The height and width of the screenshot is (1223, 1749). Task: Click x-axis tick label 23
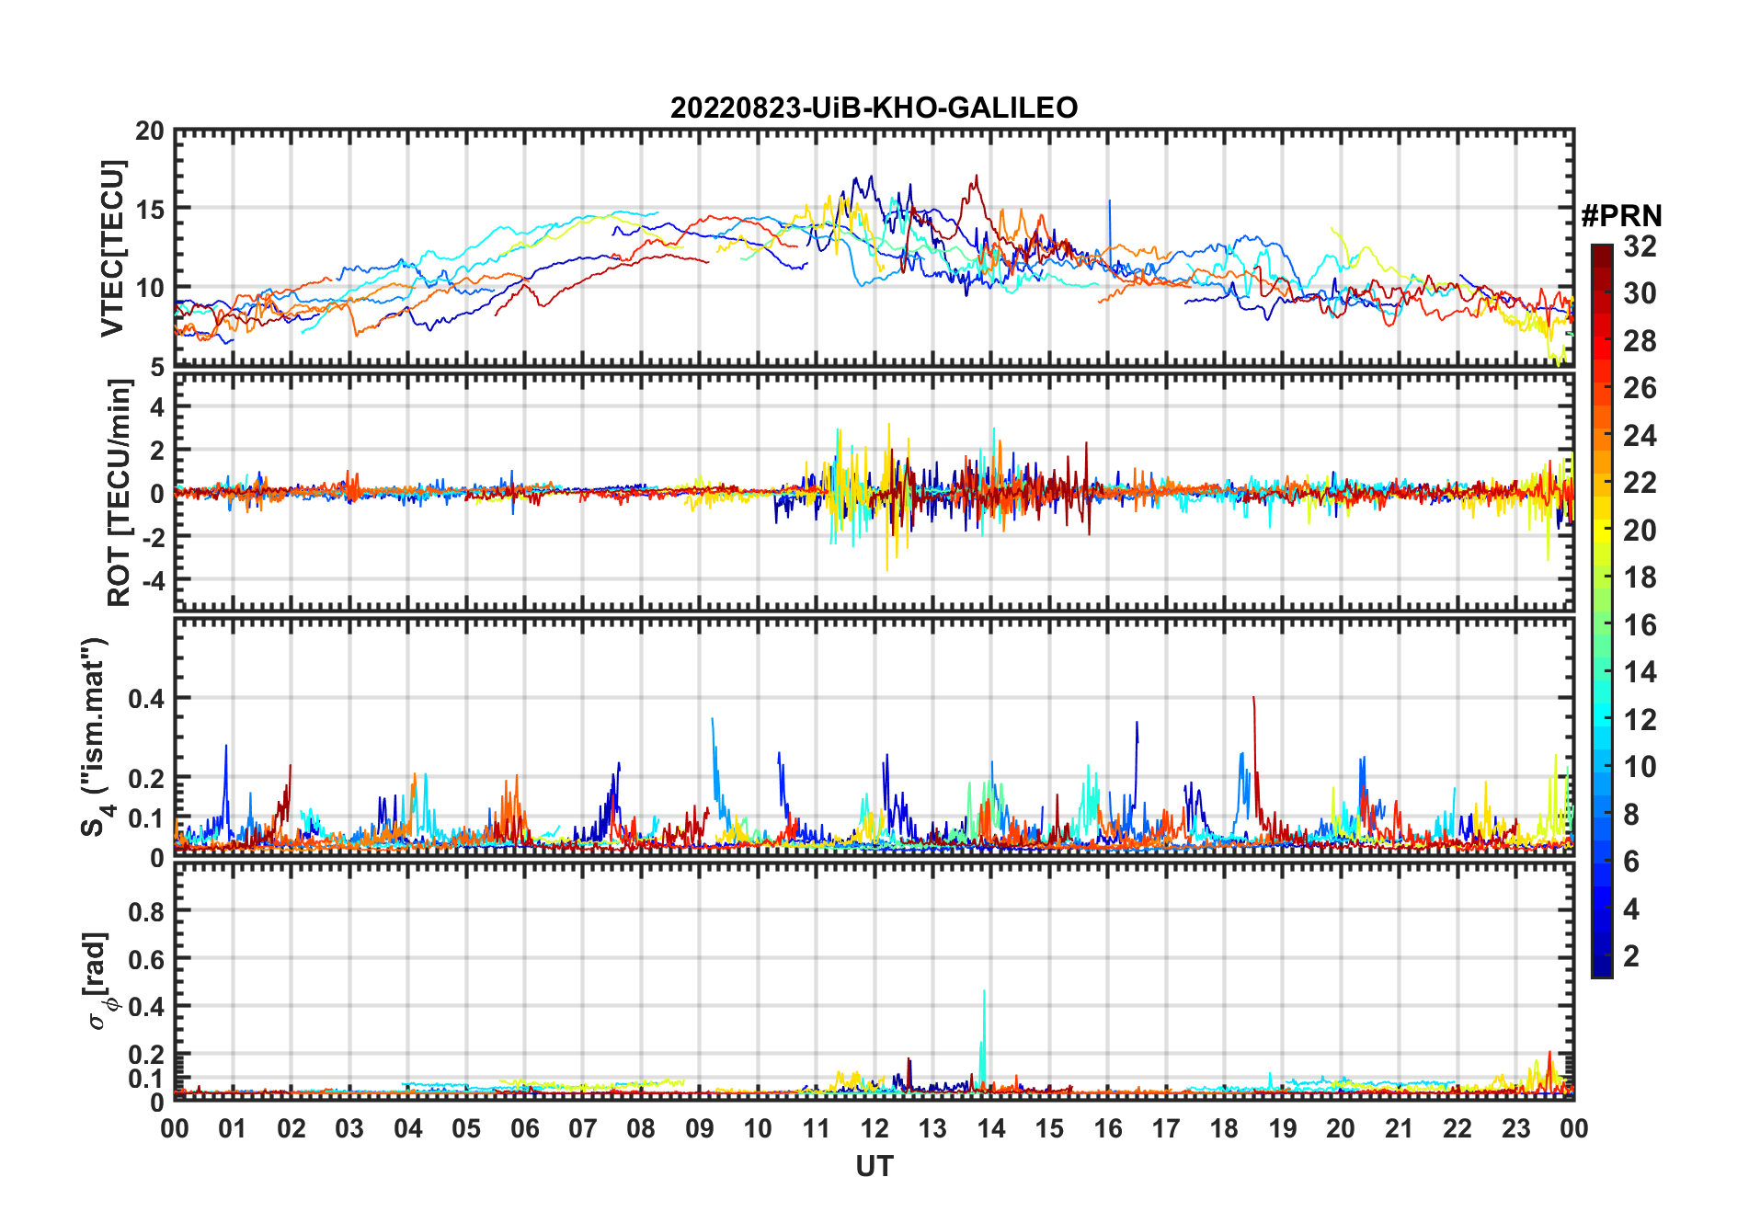pos(1515,1128)
